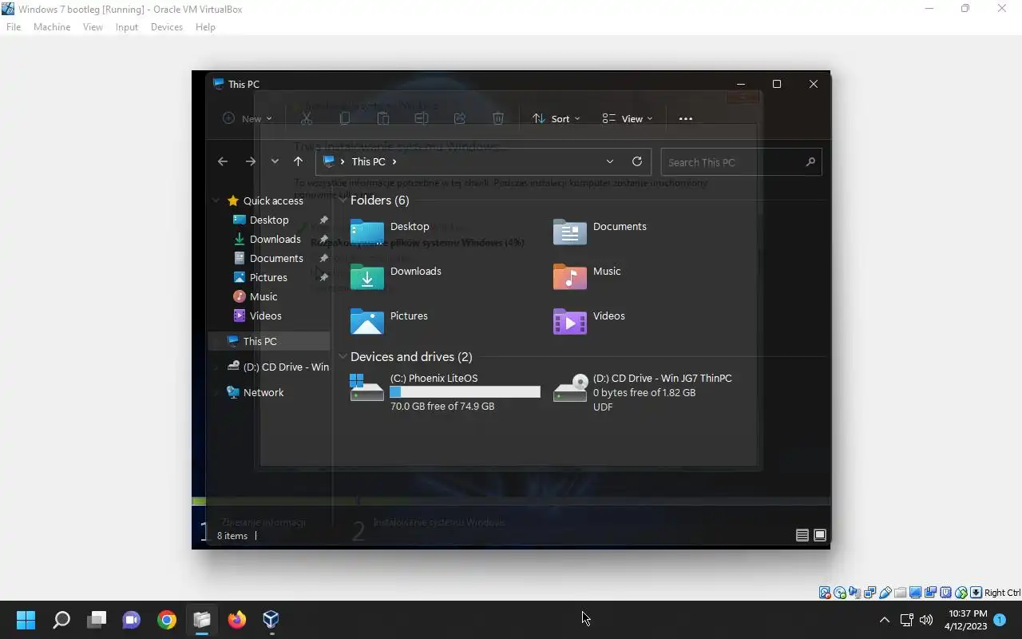Switch to large icons view in status bar

coord(820,535)
